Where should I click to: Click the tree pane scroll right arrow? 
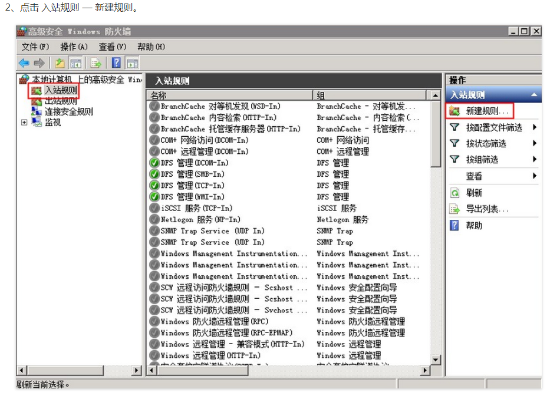pyautogui.click(x=136, y=371)
